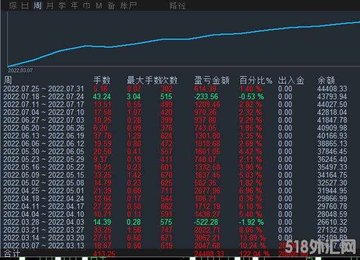The width and height of the screenshot is (360, 260).
Task: Select week row 2022.07.25 ~ 2022.07.31
Action: 175,89
